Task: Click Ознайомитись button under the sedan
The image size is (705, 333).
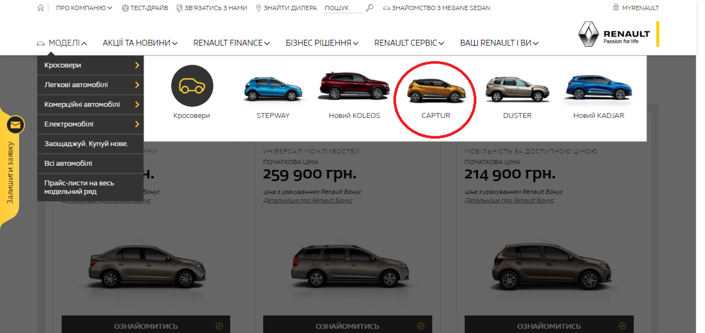Action: pos(145,325)
